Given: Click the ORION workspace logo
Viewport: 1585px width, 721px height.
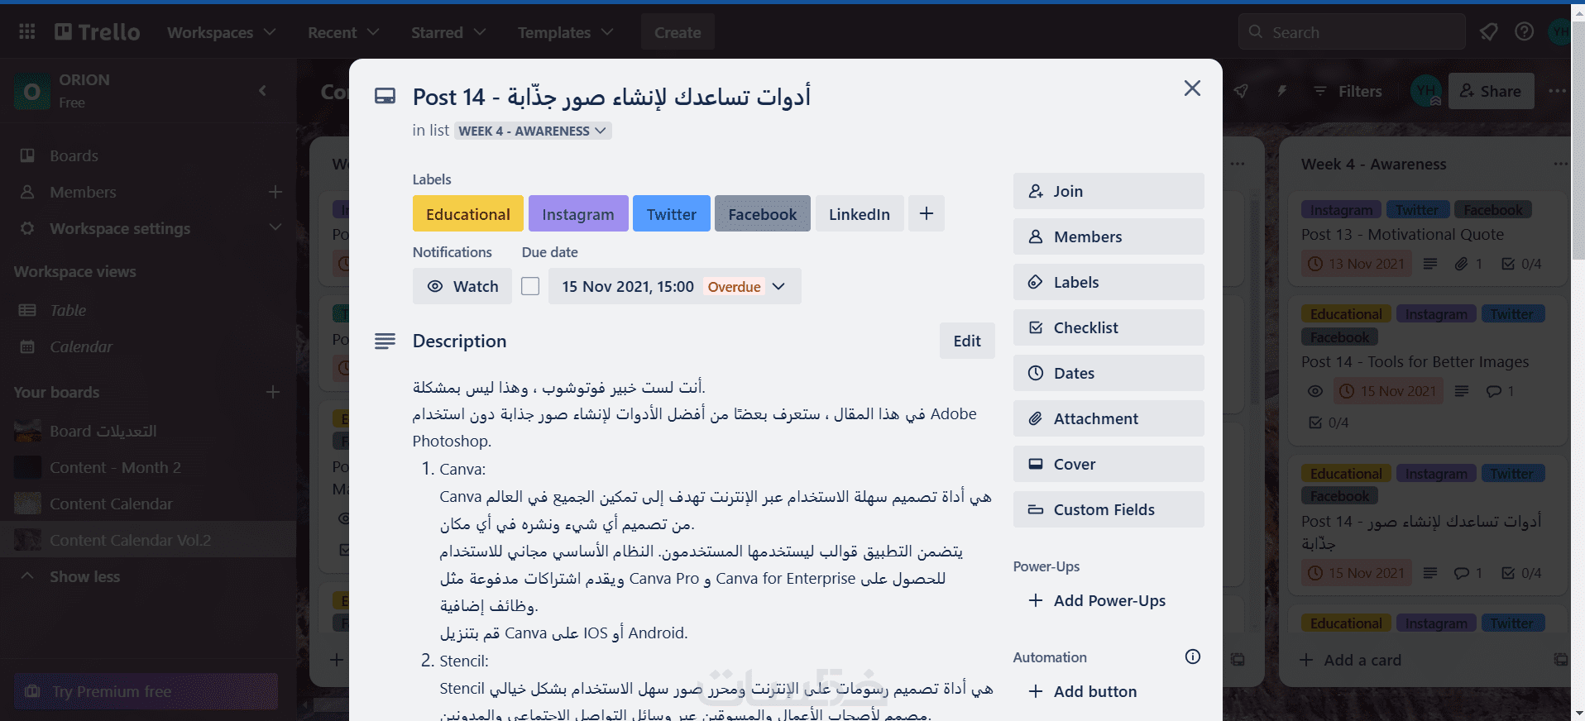Looking at the screenshot, I should pyautogui.click(x=32, y=91).
